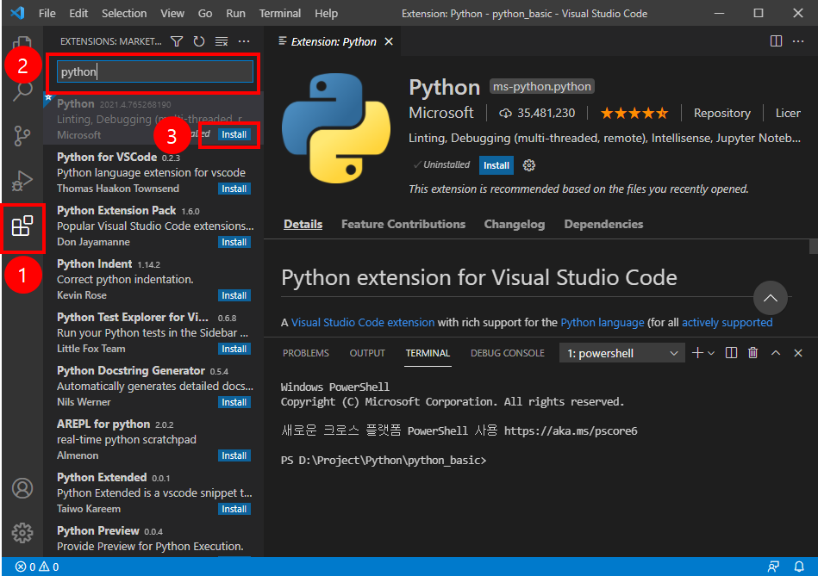The image size is (818, 576).
Task: Open editor more actions ellipsis
Action: [798, 41]
